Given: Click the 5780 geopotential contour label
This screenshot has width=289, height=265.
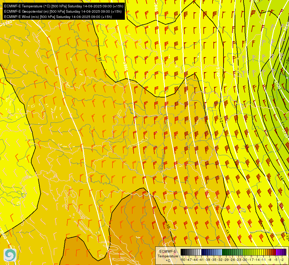Looking at the screenshot, I should [218, 72].
